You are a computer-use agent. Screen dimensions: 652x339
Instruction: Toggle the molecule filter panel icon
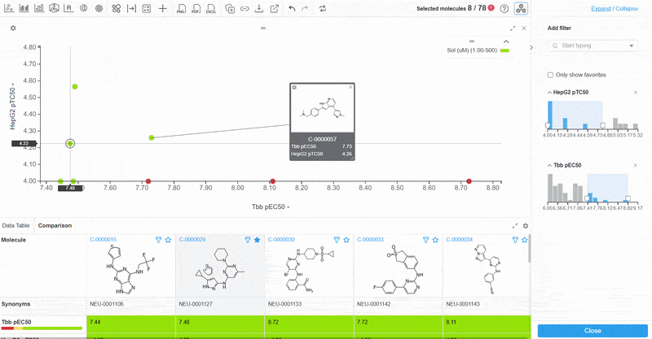[521, 8]
